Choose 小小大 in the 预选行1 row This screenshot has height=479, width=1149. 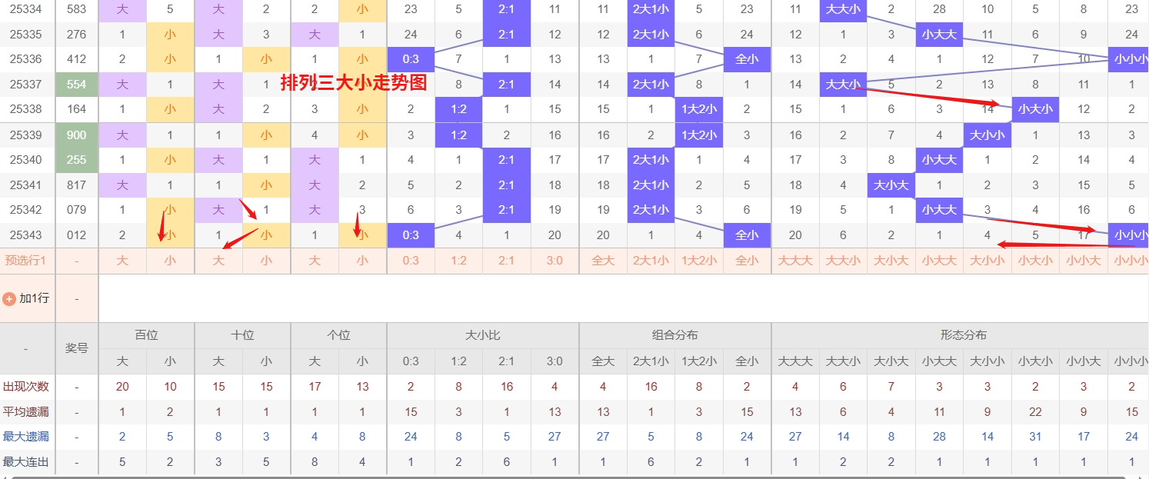(x=1084, y=261)
